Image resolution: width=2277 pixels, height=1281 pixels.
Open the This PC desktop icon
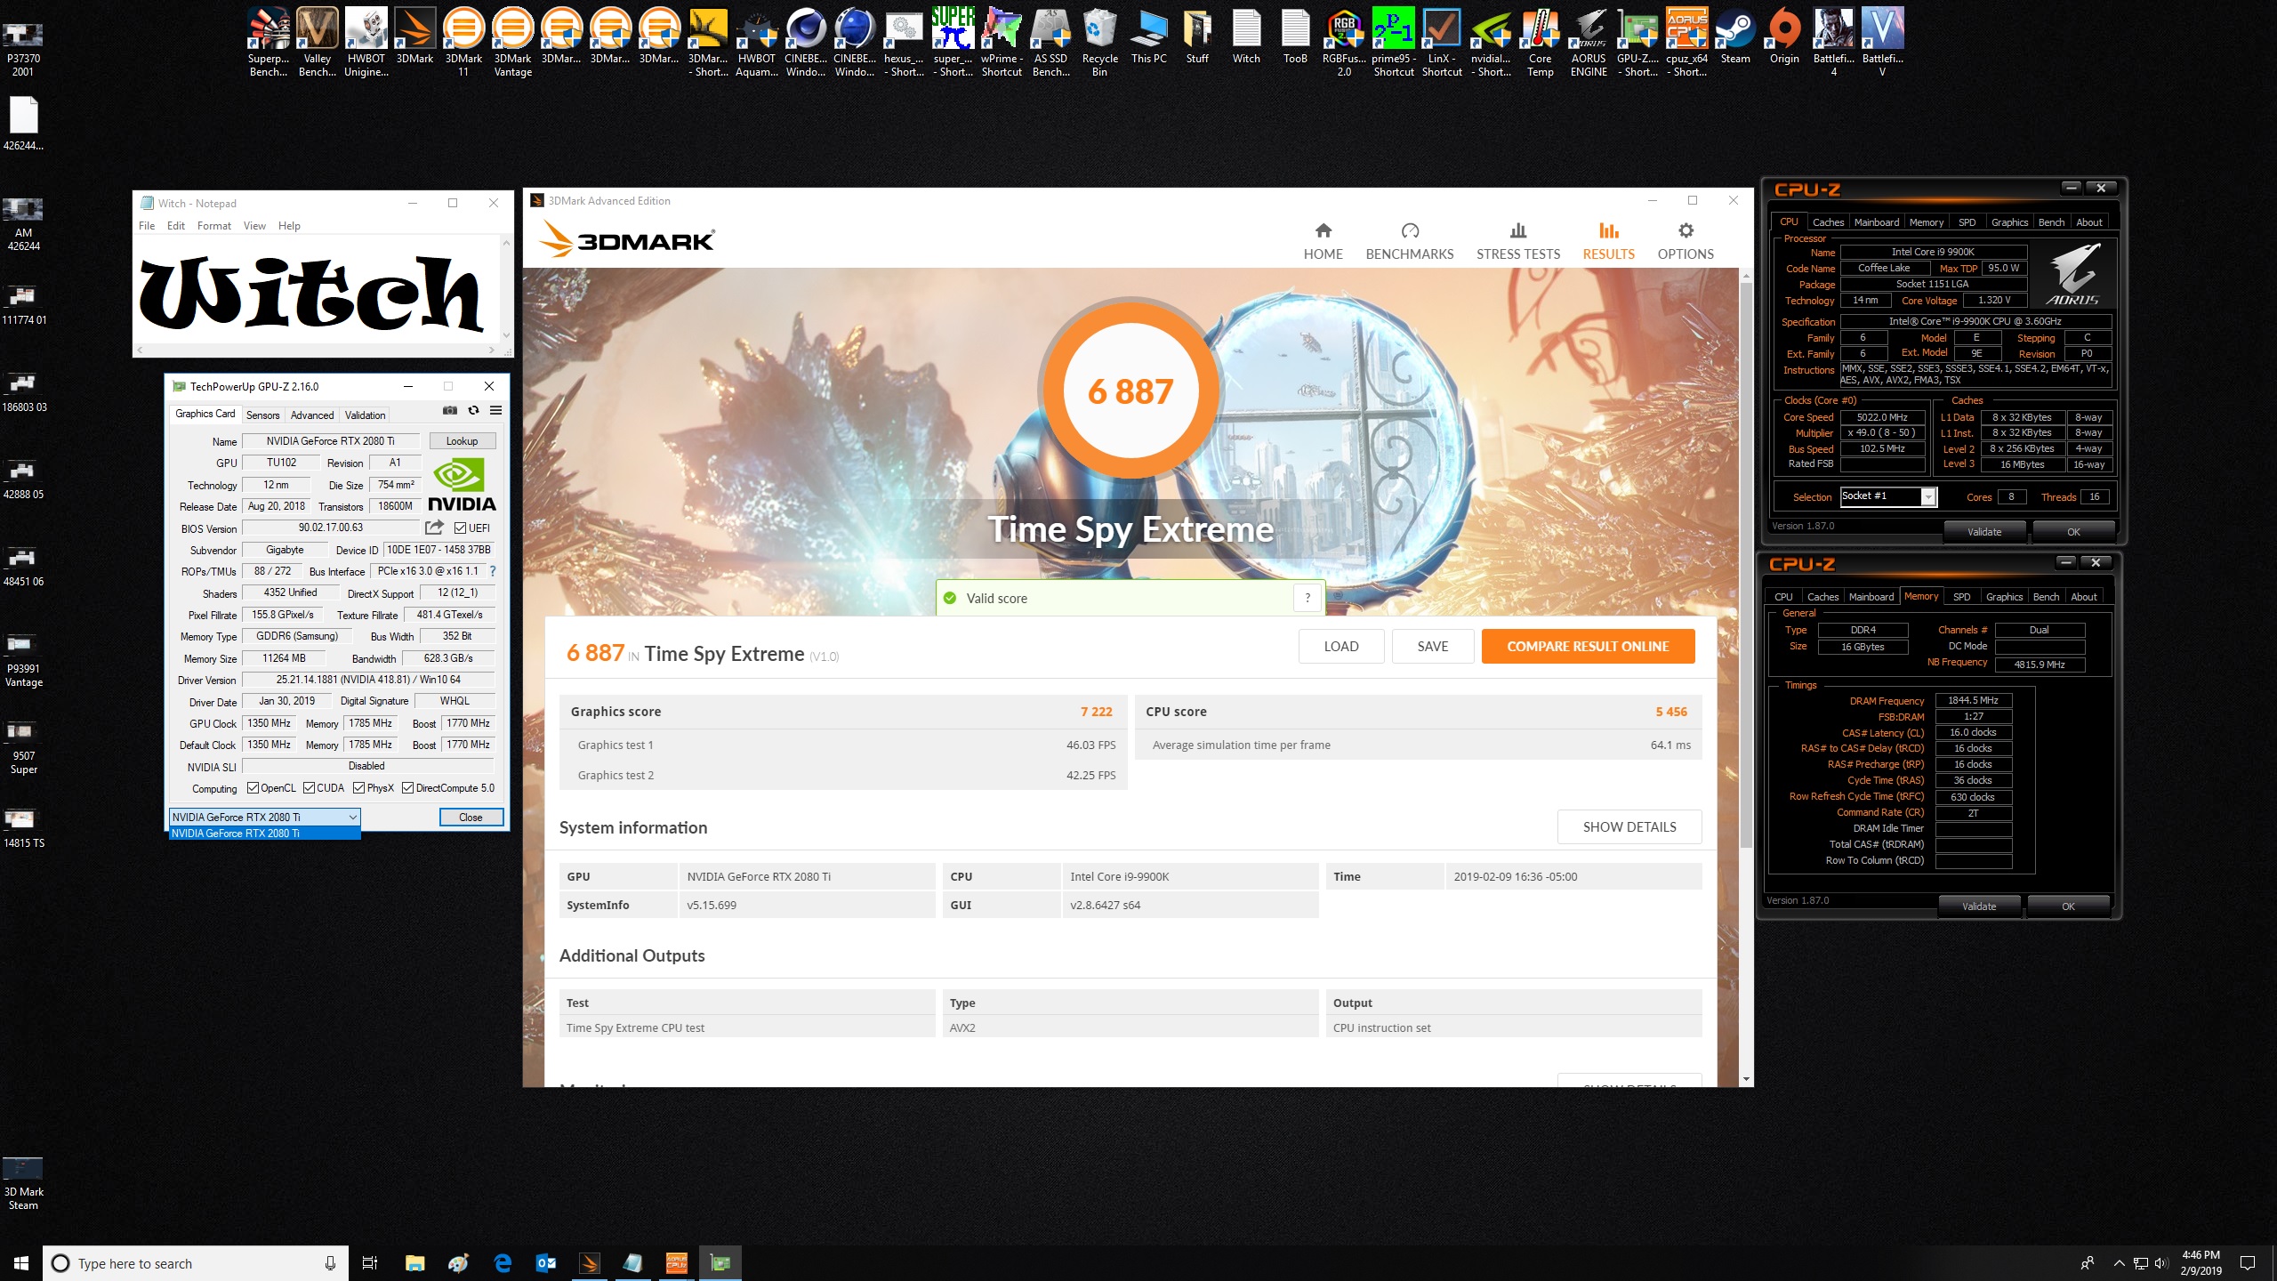click(x=1148, y=36)
